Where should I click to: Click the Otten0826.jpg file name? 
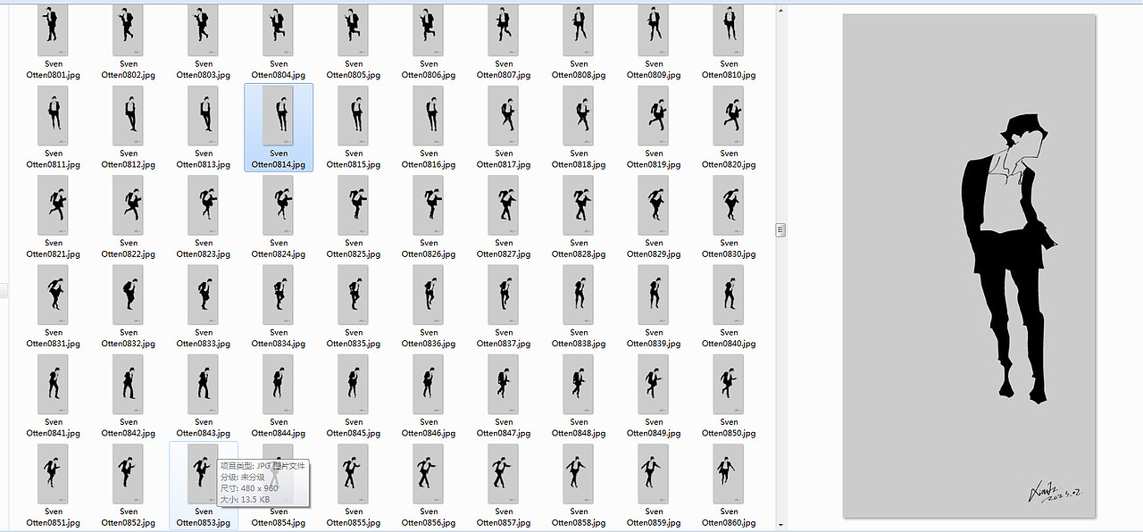click(x=429, y=248)
